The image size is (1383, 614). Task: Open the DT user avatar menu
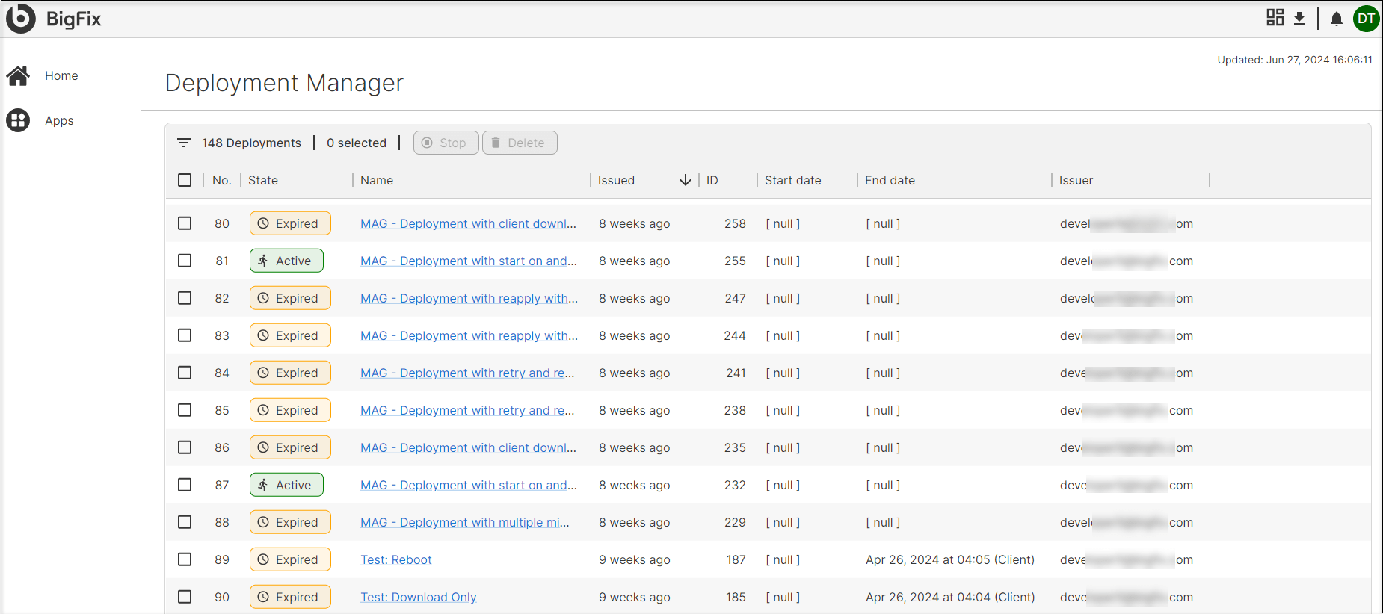pyautogui.click(x=1367, y=19)
